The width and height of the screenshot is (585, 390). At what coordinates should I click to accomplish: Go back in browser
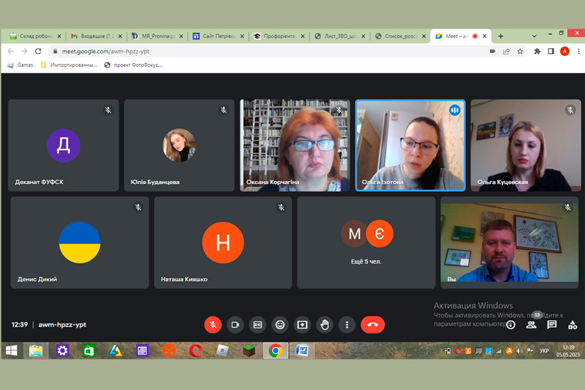11,51
